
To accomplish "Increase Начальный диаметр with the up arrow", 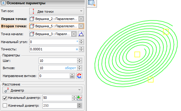I will [x=74, y=97].
